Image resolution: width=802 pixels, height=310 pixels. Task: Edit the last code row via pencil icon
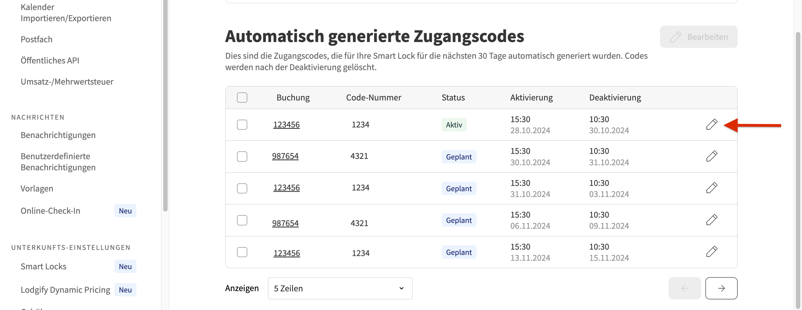point(713,252)
